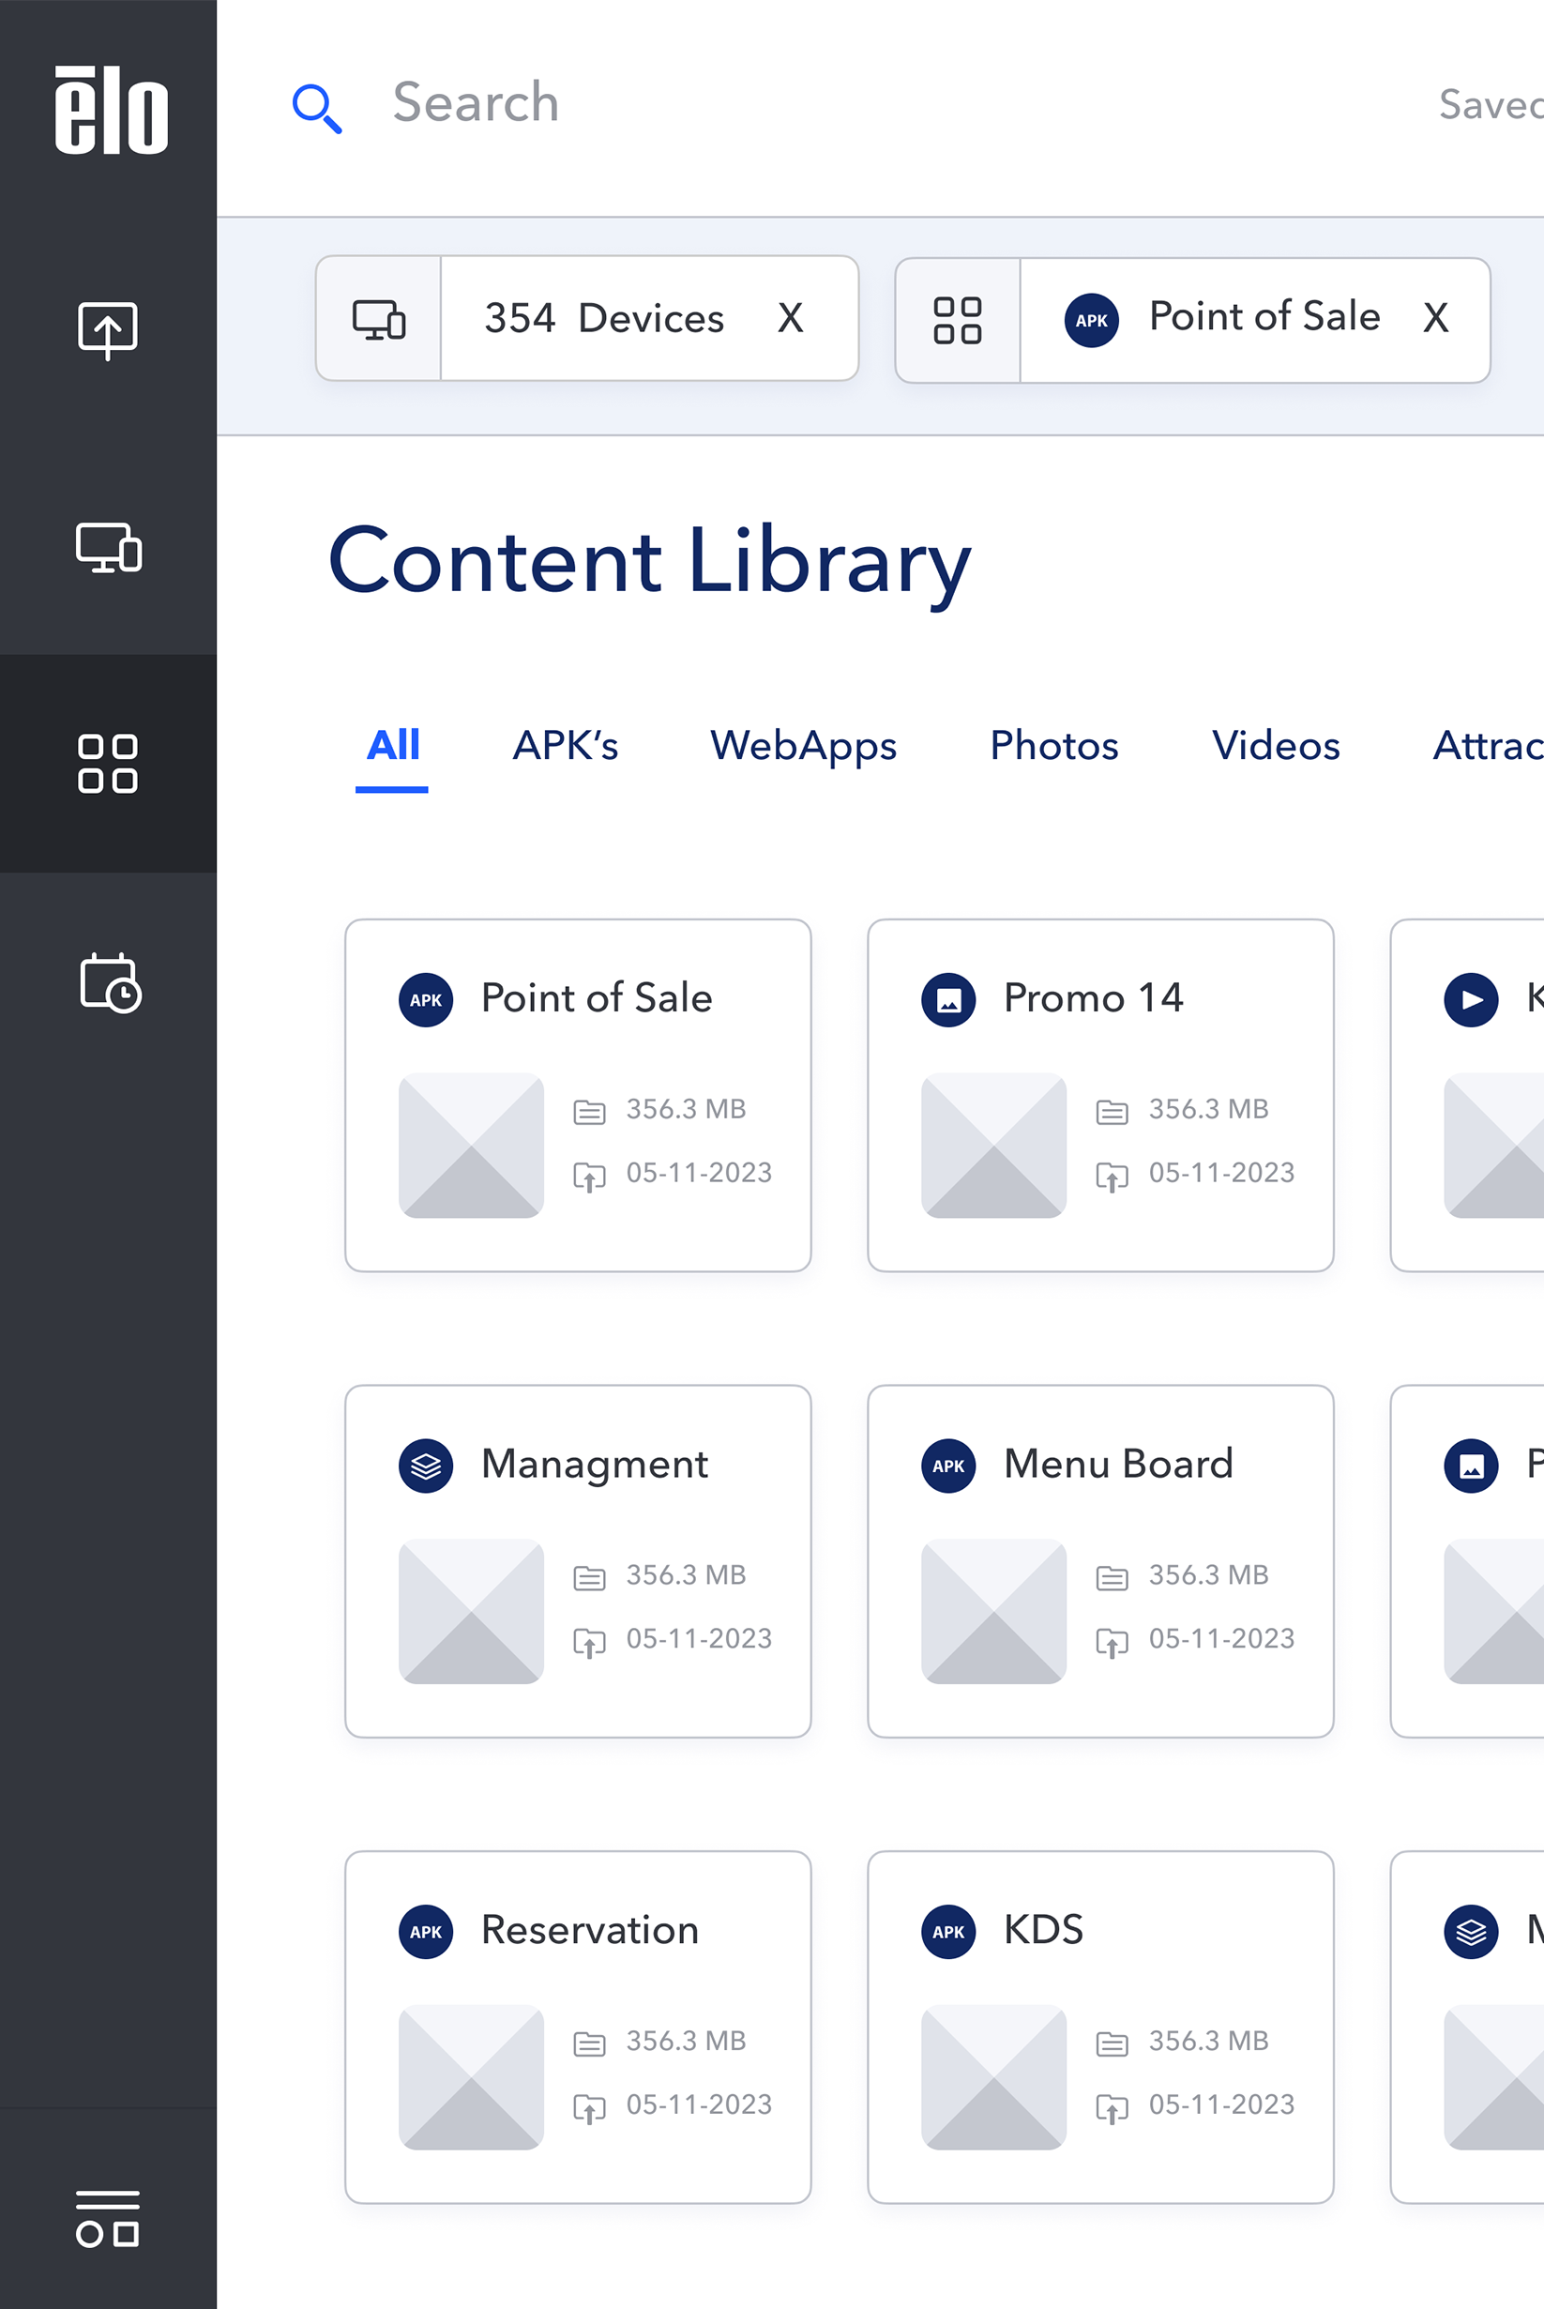This screenshot has width=1544, height=2309.
Task: Open the scheduling calendar sidebar icon
Action: (110, 981)
